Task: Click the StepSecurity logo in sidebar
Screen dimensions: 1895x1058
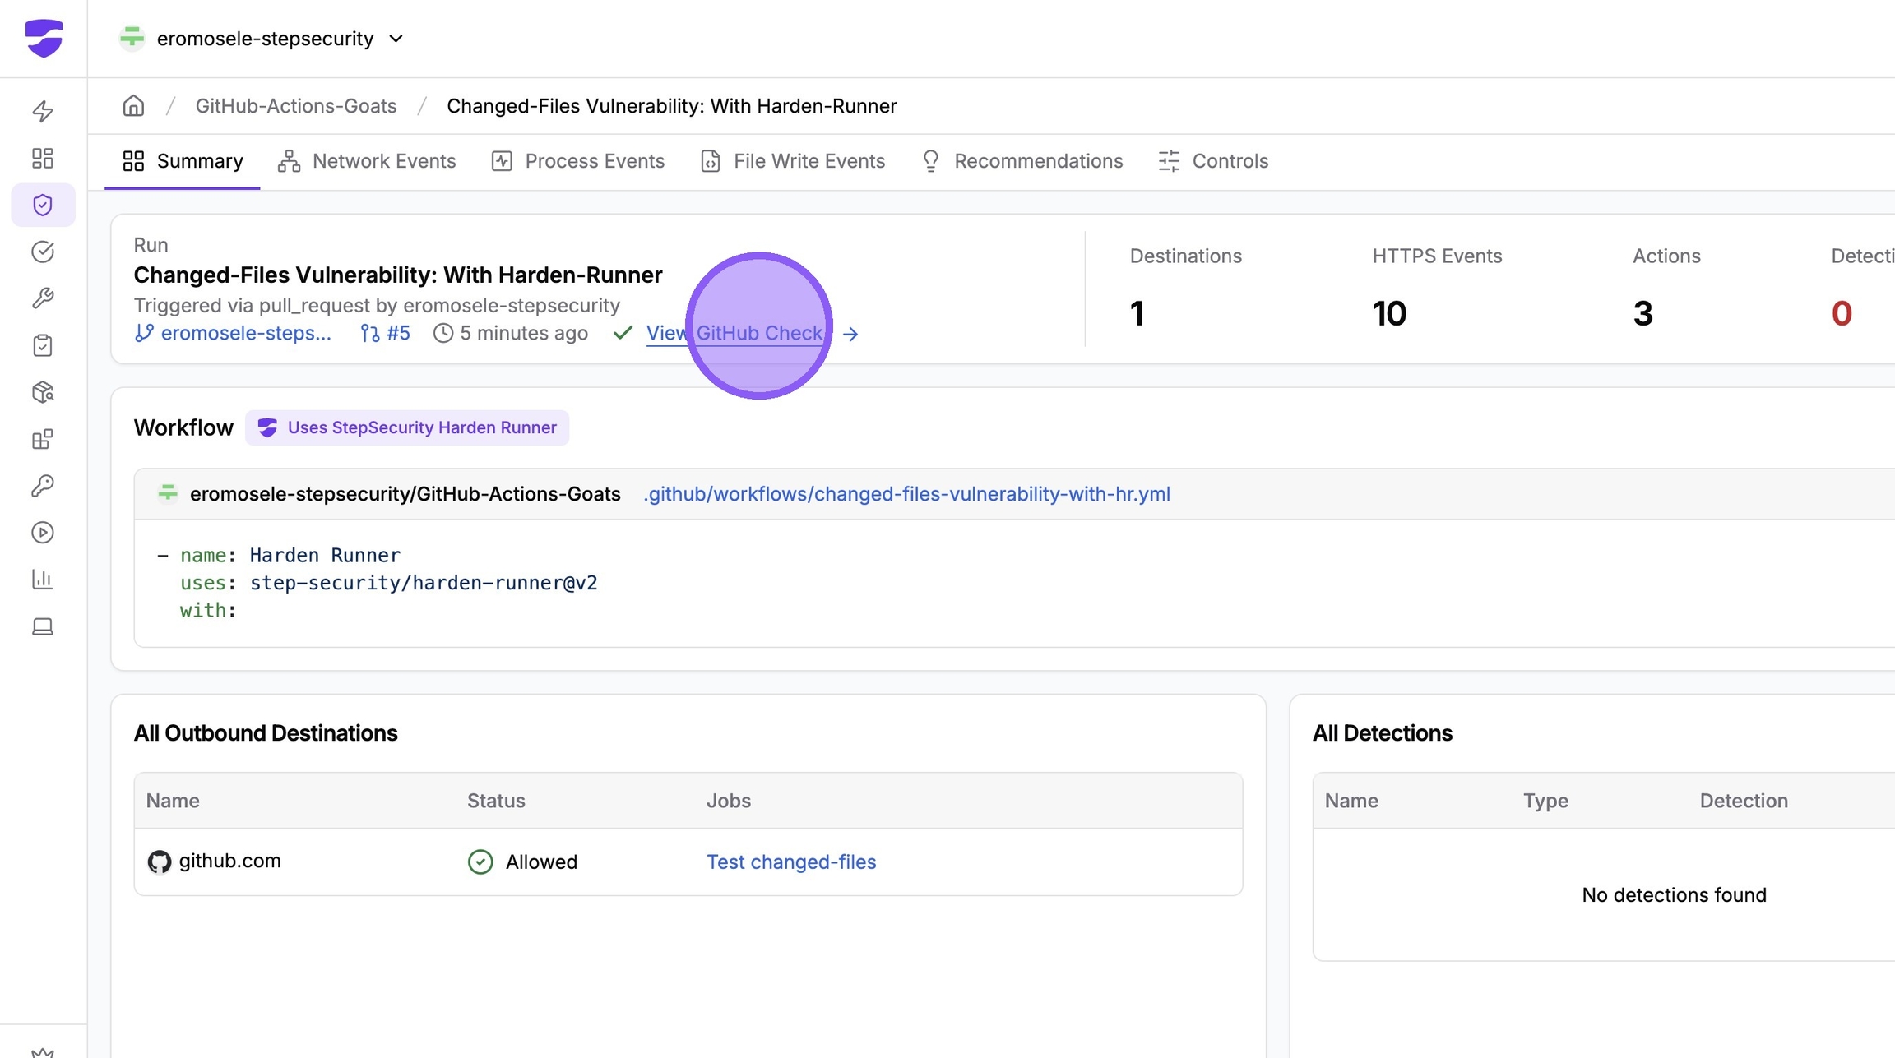Action: click(x=44, y=38)
